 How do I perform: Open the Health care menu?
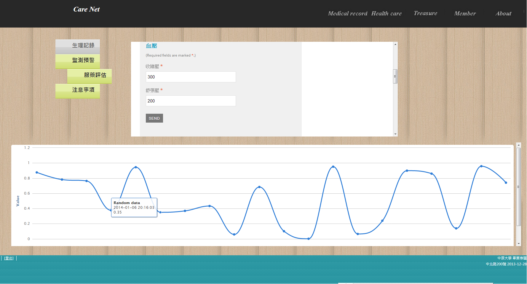click(x=386, y=14)
